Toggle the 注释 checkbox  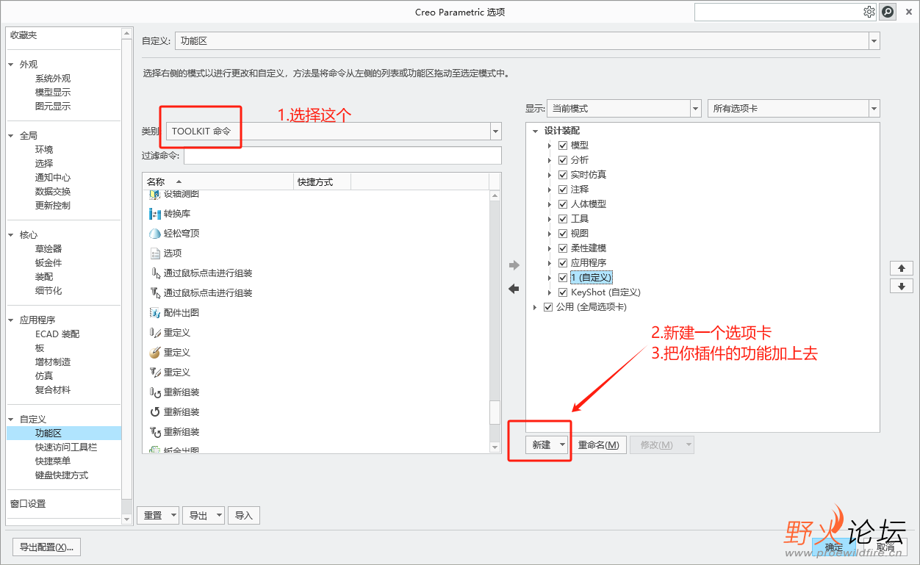[563, 190]
